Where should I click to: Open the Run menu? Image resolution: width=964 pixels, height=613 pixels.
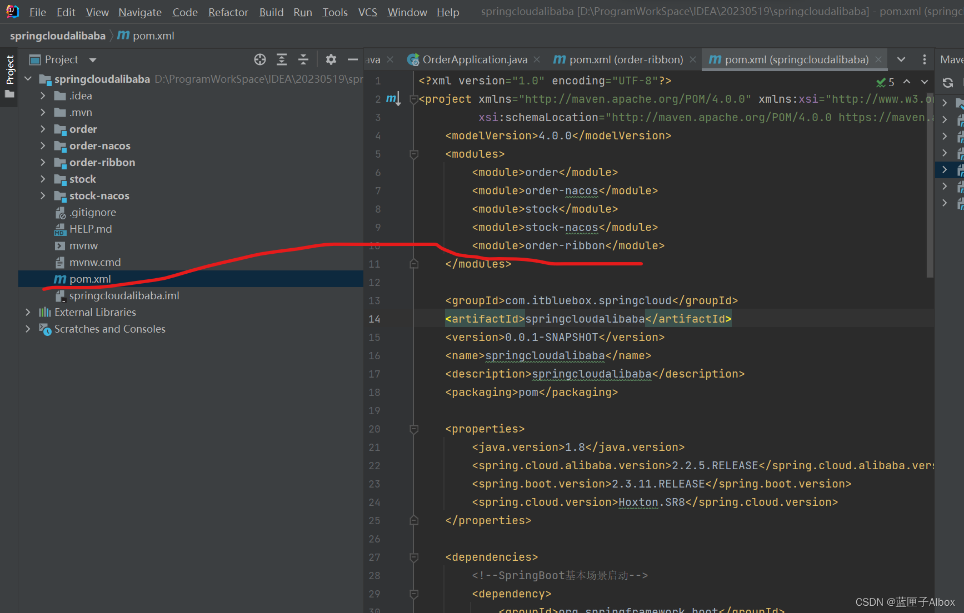pyautogui.click(x=303, y=12)
